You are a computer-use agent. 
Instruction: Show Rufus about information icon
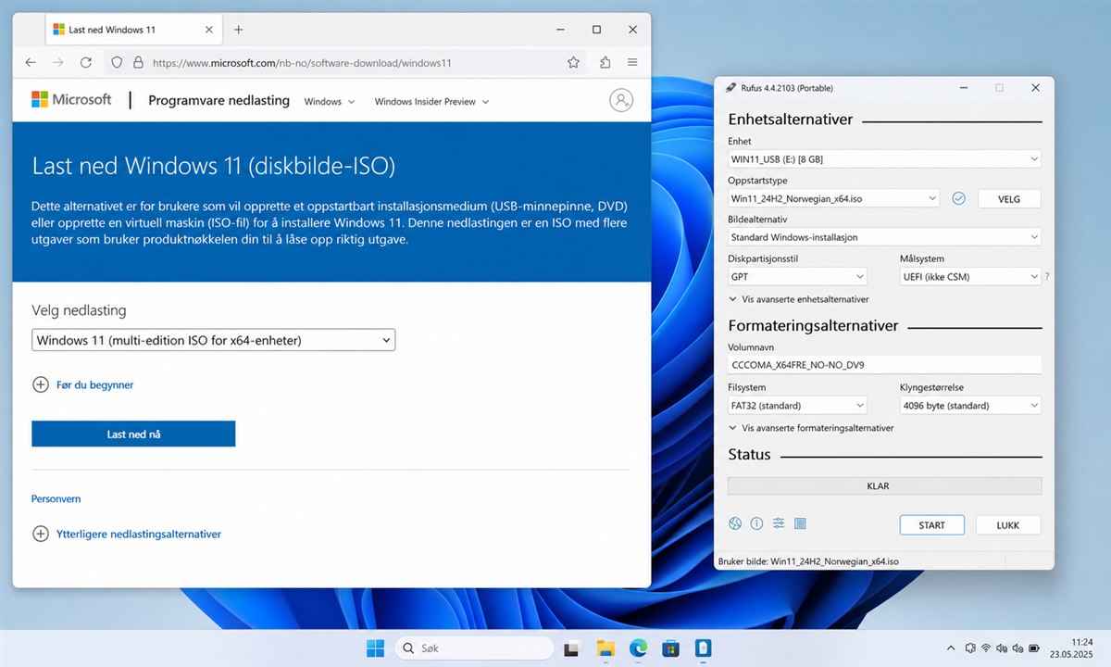(756, 523)
